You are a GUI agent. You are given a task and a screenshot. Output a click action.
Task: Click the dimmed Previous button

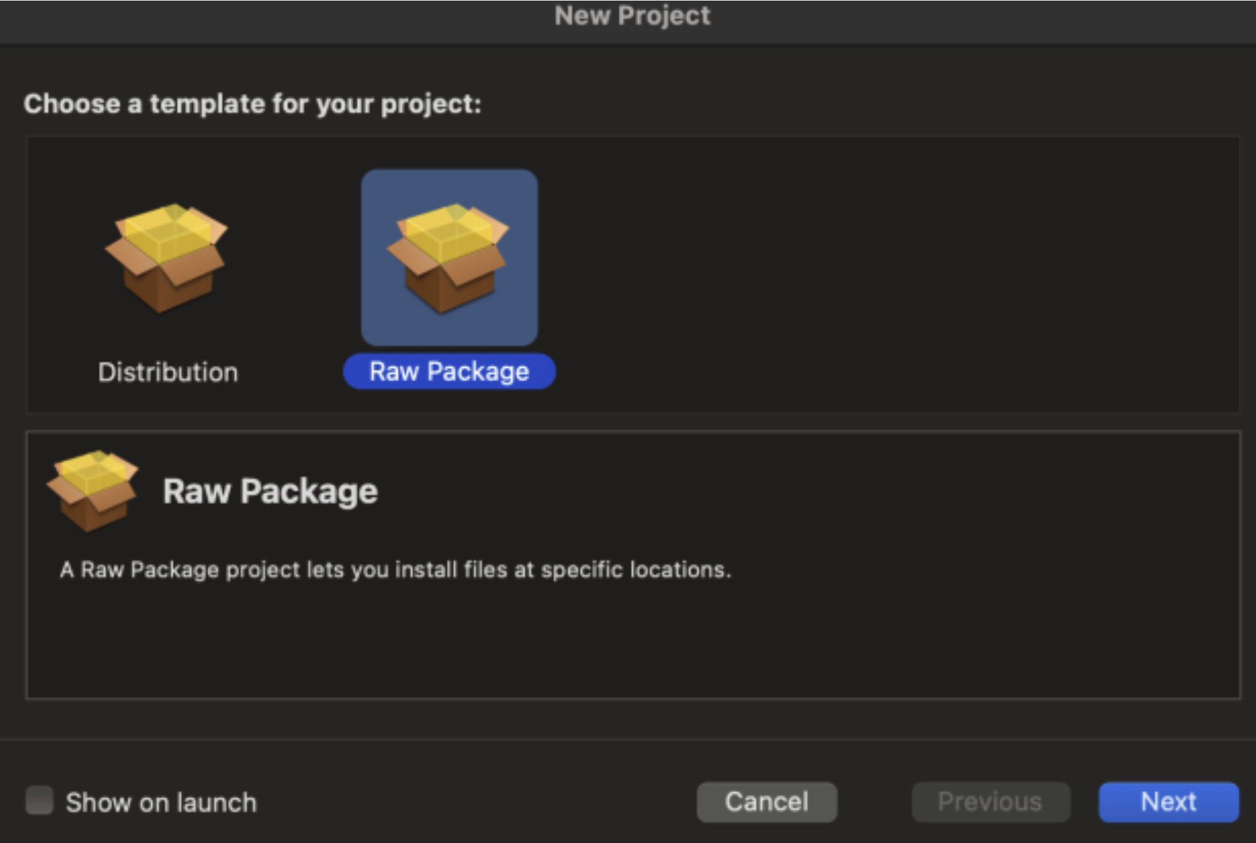[990, 802]
